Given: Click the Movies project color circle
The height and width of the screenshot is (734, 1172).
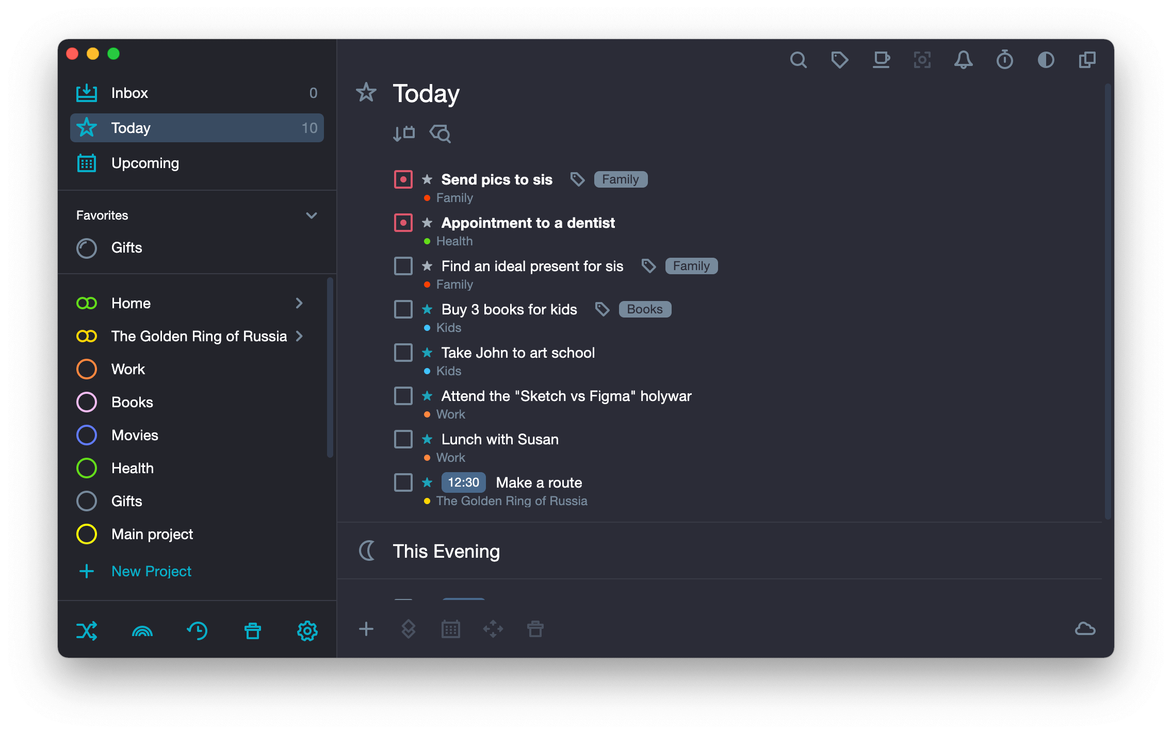Looking at the screenshot, I should tap(87, 435).
